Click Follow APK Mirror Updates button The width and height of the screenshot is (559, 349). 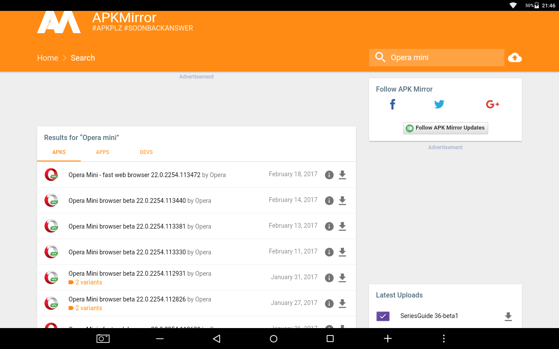(x=445, y=128)
